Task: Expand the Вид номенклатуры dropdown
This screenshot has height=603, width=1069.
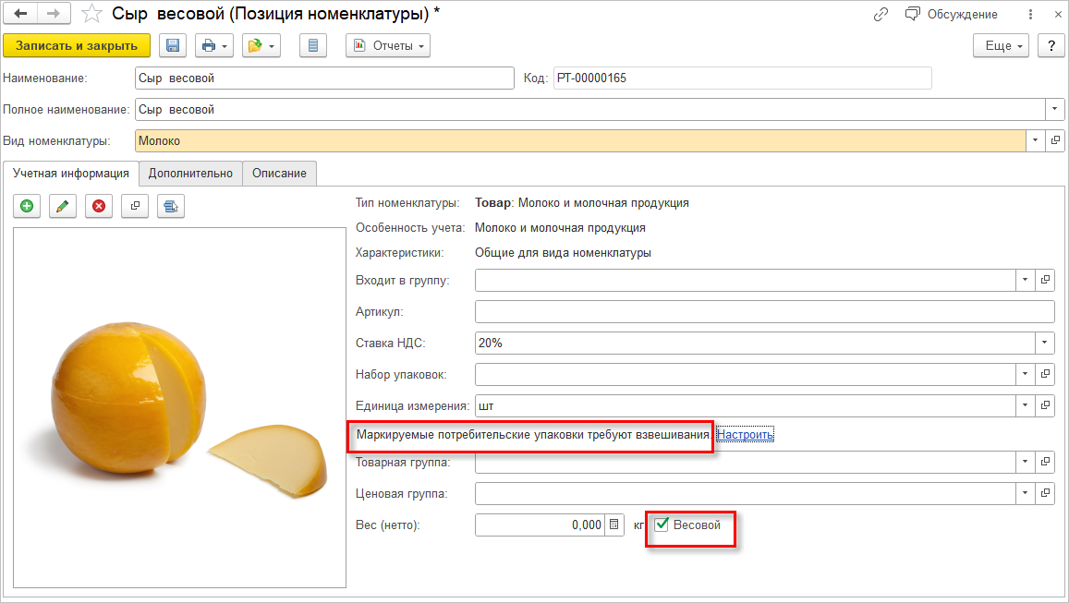Action: point(1035,140)
